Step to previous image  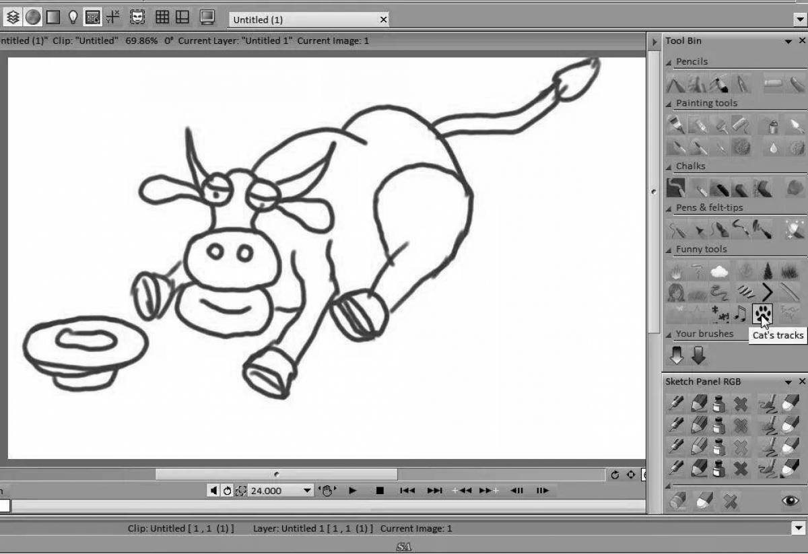517,491
